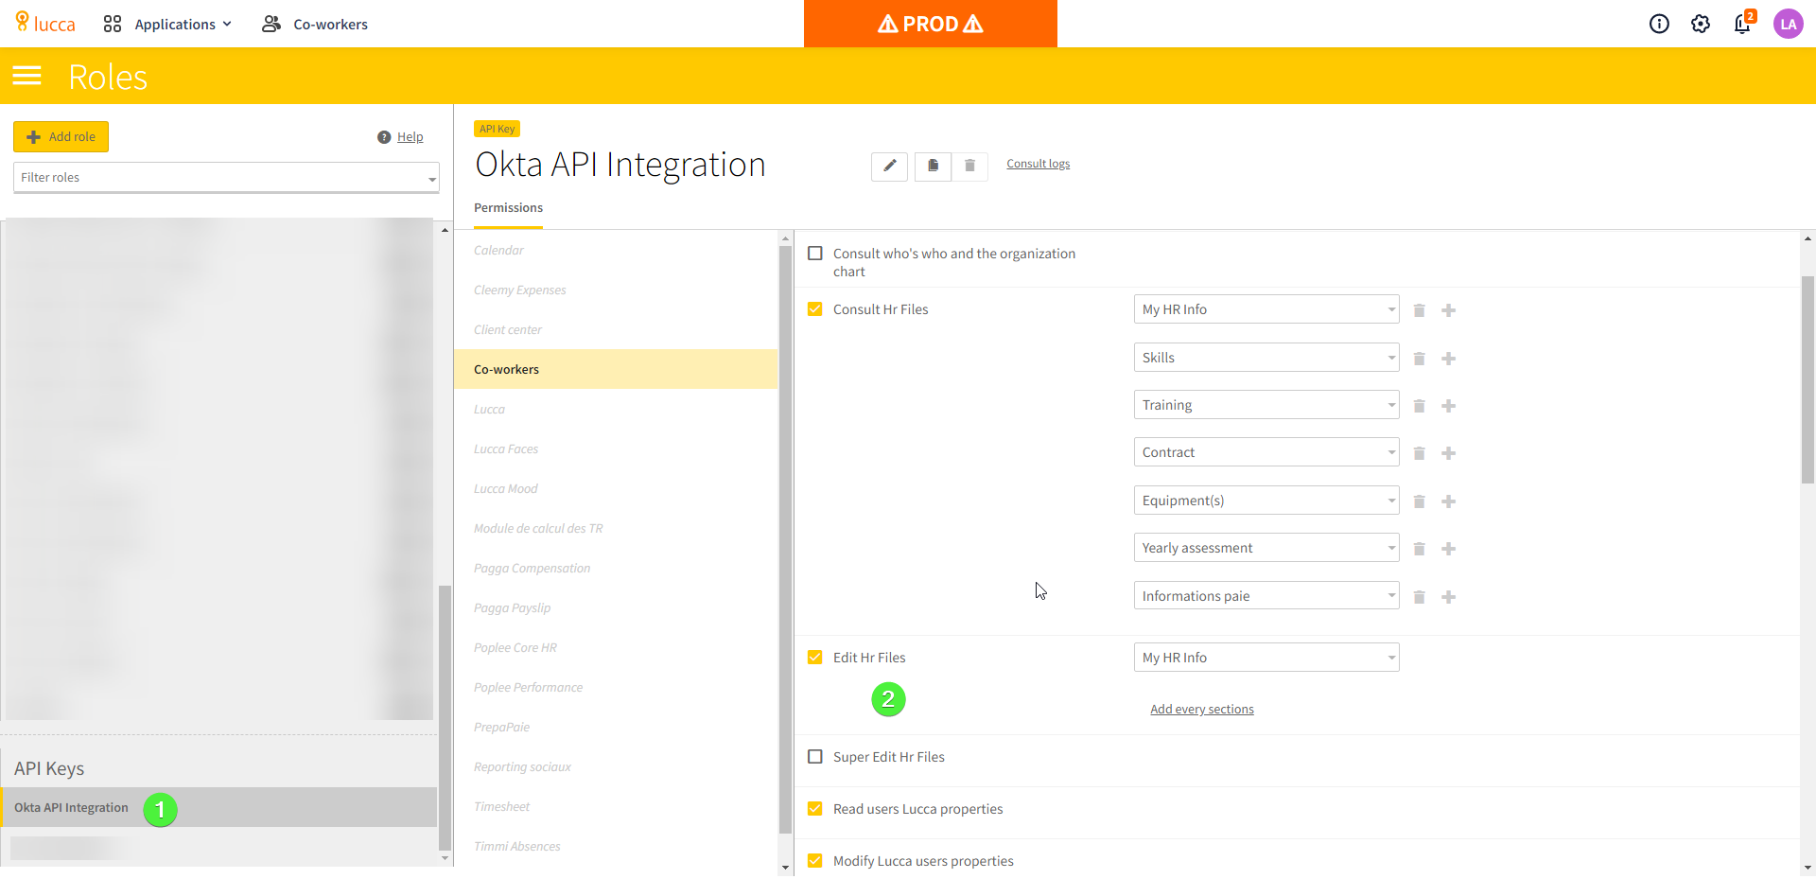1816x879 pixels.
Task: Check Consult who's who and organization chart
Action: coord(815,254)
